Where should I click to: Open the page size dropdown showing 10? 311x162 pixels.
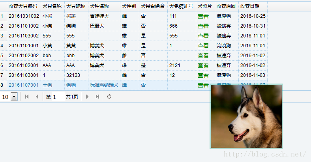tap(14, 97)
